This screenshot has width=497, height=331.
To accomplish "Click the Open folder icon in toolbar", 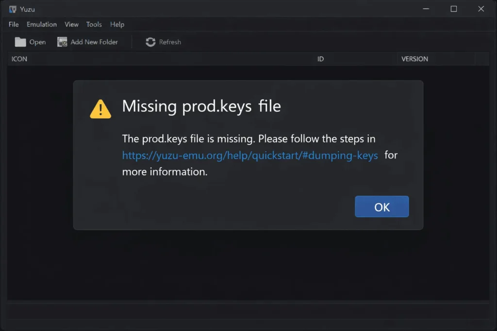I will (x=20, y=42).
